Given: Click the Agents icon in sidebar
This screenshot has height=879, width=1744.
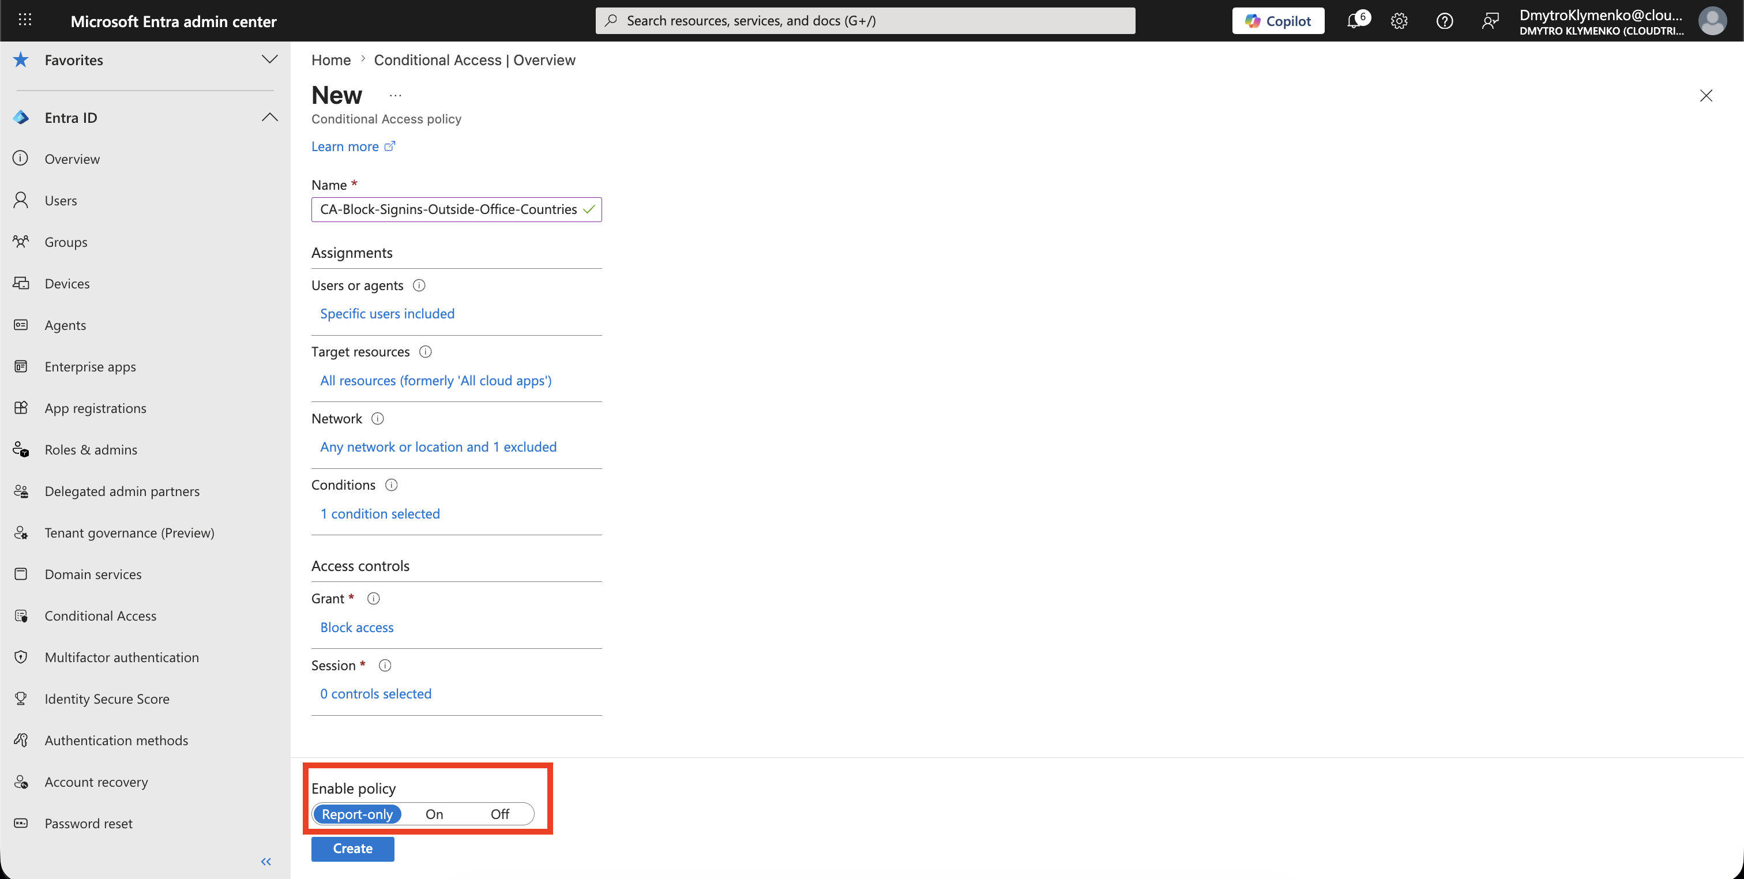Looking at the screenshot, I should [21, 324].
